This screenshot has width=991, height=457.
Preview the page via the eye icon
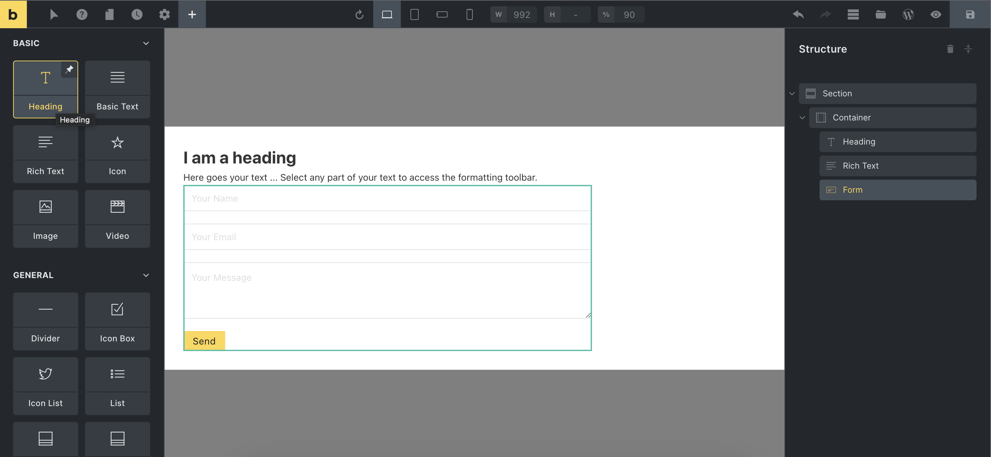pyautogui.click(x=936, y=14)
